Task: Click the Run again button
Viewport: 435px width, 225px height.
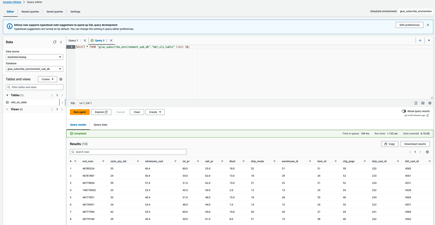Action: (x=80, y=112)
